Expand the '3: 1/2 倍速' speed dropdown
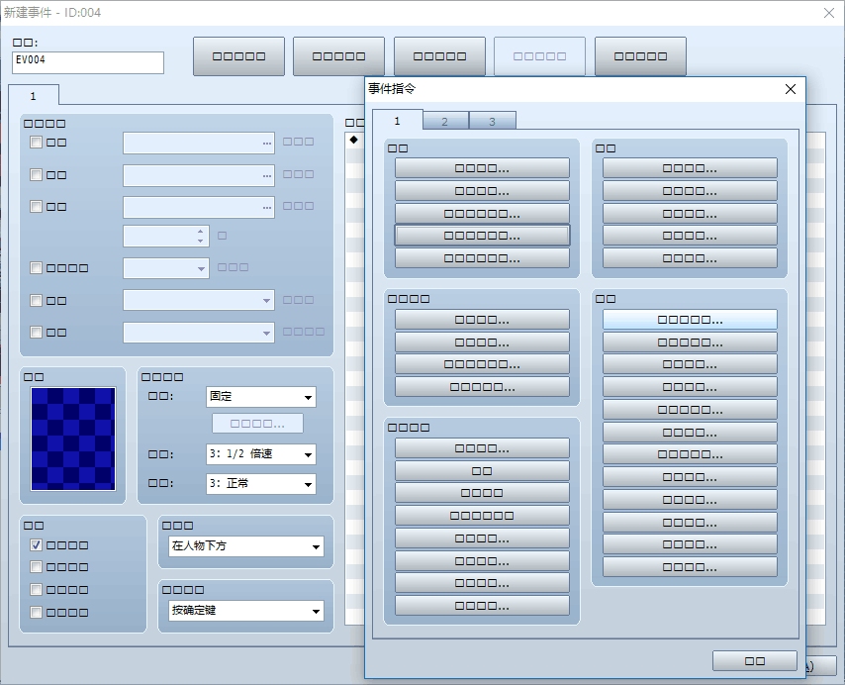Screen dimensions: 845x685 [261, 454]
